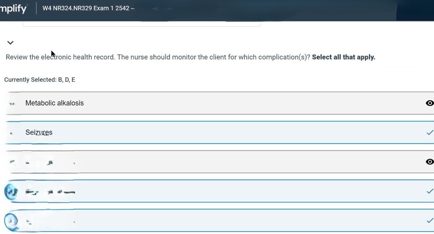Click the eye icon on the third answer option
This screenshot has width=434, height=234.
pos(430,162)
